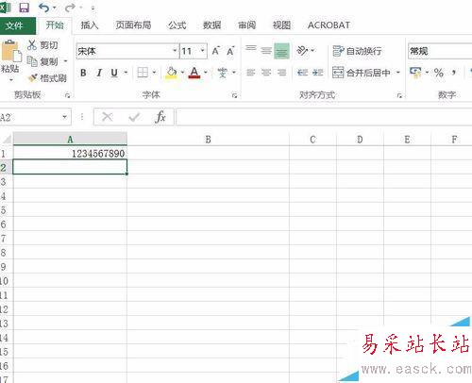Open the 页面布局 ribbon tab
This screenshot has width=472, height=383.
133,25
